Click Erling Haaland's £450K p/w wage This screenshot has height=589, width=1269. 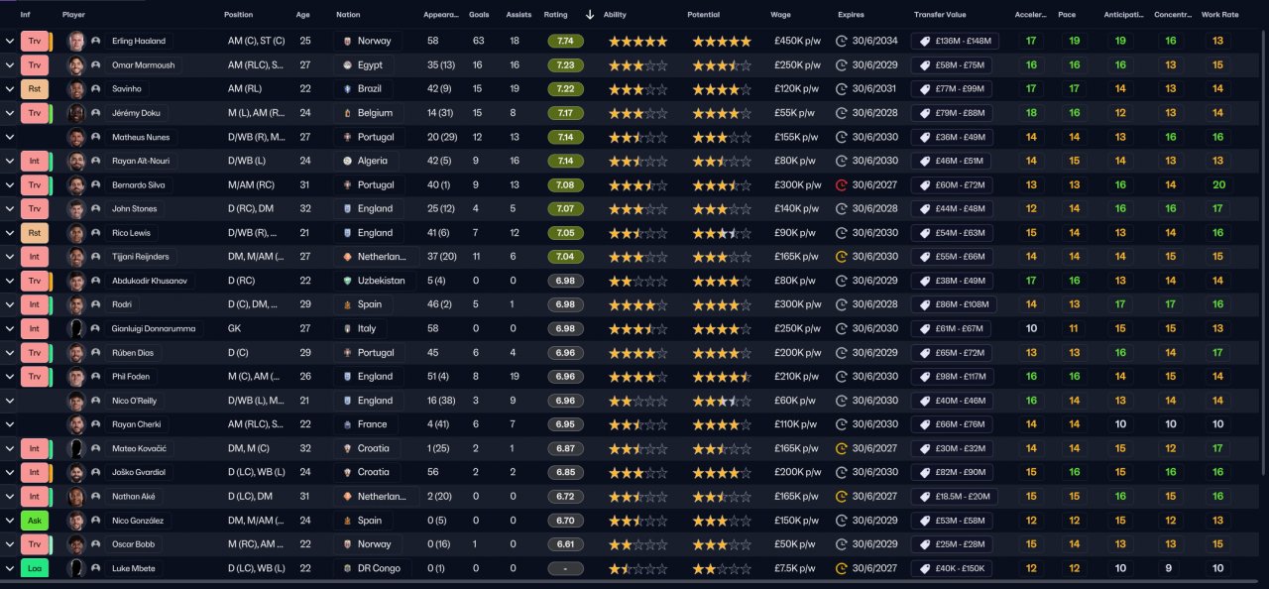click(x=797, y=42)
